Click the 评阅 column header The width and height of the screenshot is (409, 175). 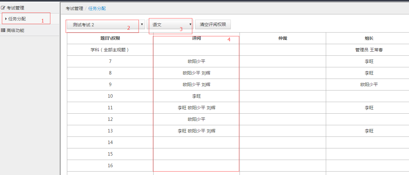196,38
